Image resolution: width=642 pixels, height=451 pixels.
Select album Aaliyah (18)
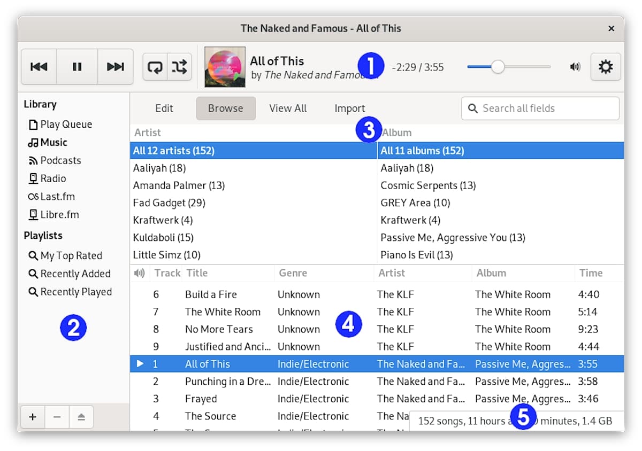pyautogui.click(x=501, y=168)
